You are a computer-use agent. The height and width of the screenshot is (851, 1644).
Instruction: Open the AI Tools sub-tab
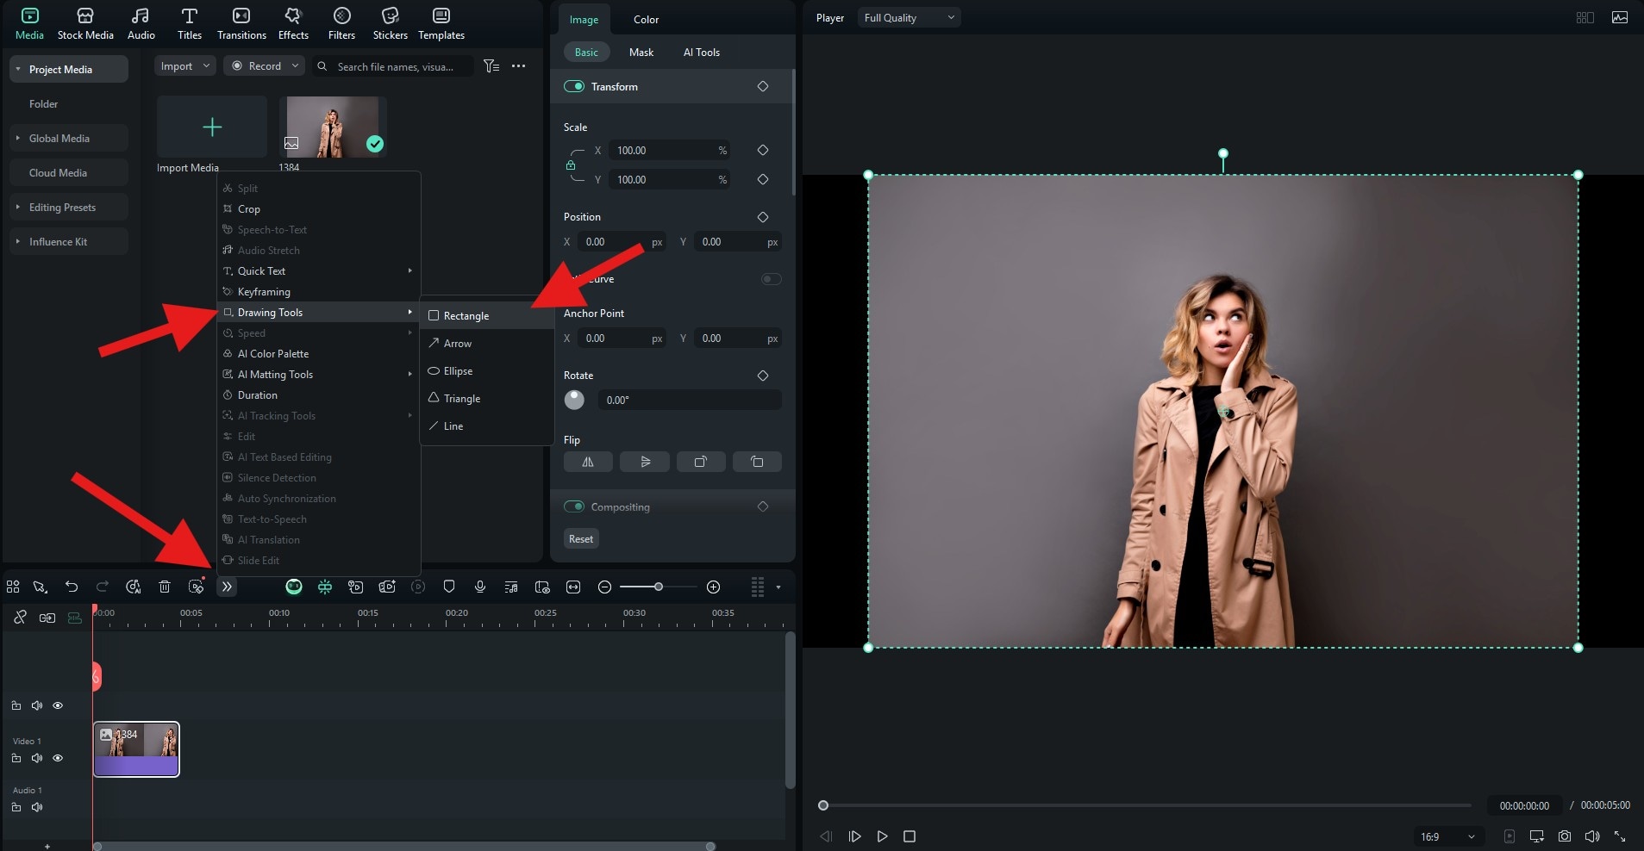[702, 53]
